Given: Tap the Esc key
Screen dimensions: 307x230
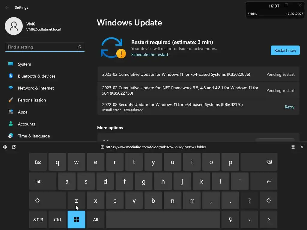Looking at the screenshot, I should pyautogui.click(x=38, y=162).
